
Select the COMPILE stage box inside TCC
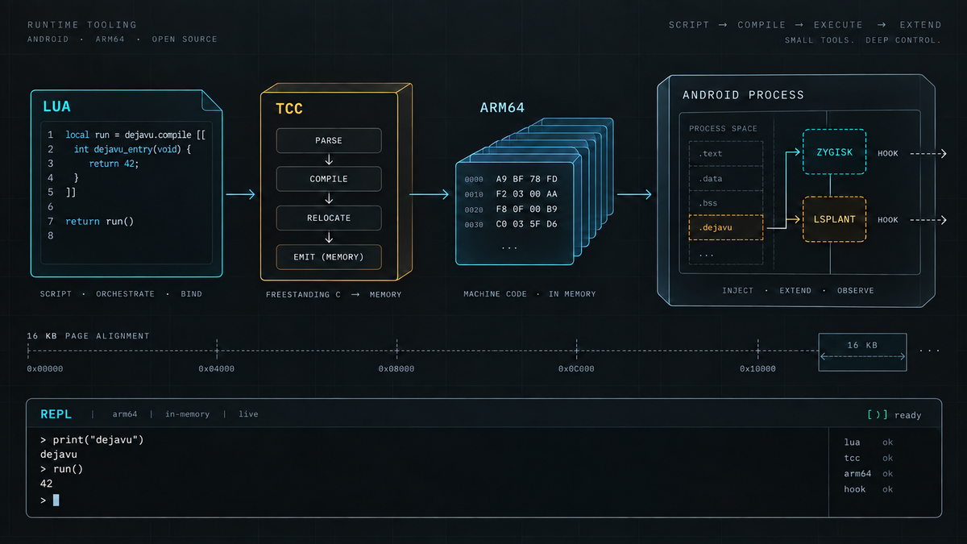[329, 179]
